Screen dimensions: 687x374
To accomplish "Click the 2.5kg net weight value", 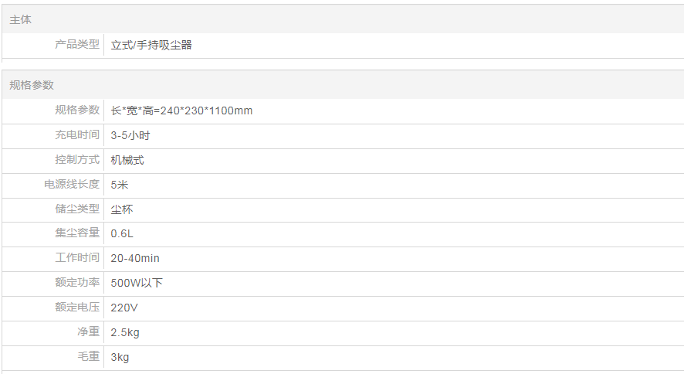I will tap(125, 332).
